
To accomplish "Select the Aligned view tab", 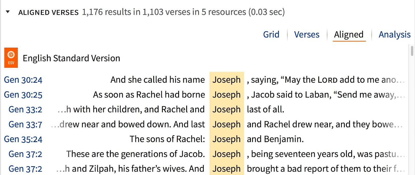I will [x=349, y=34].
